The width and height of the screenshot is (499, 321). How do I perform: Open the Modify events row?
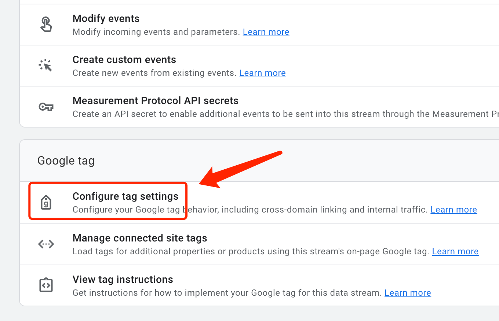(x=106, y=19)
